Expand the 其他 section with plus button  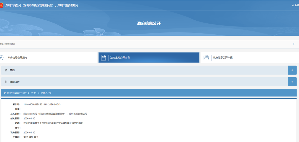pos(292,70)
